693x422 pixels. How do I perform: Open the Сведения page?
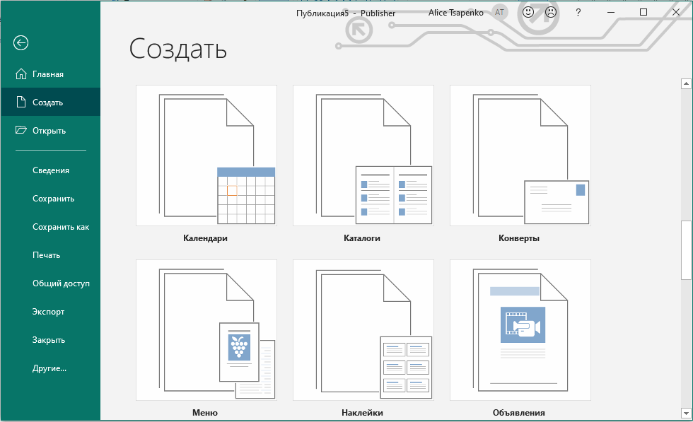point(51,170)
